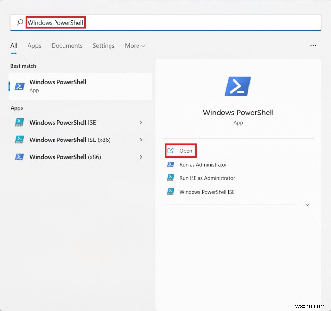Click icon beside Windows PowerShell ISE action
331x311 pixels.
(x=171, y=192)
